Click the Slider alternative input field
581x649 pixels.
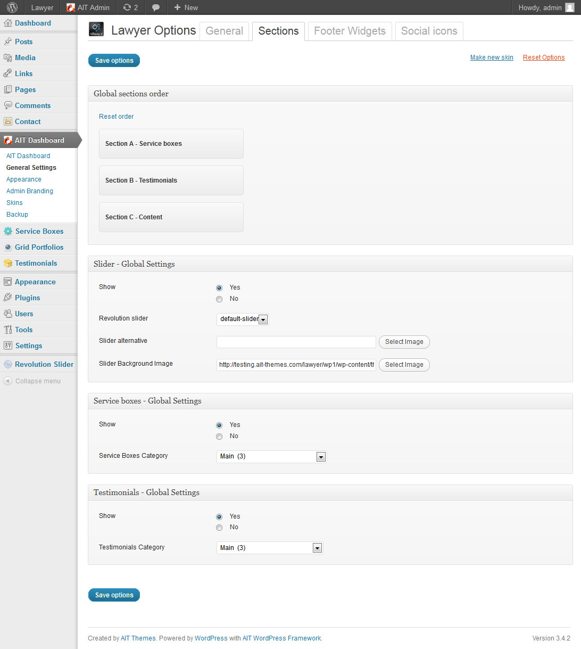click(x=296, y=342)
